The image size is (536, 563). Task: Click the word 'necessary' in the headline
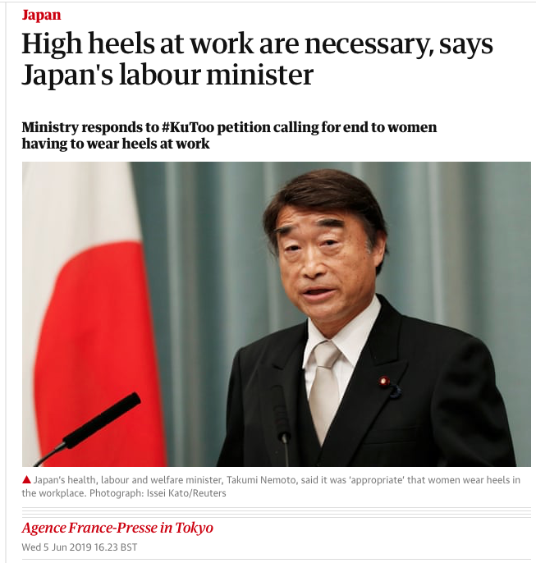(369, 44)
